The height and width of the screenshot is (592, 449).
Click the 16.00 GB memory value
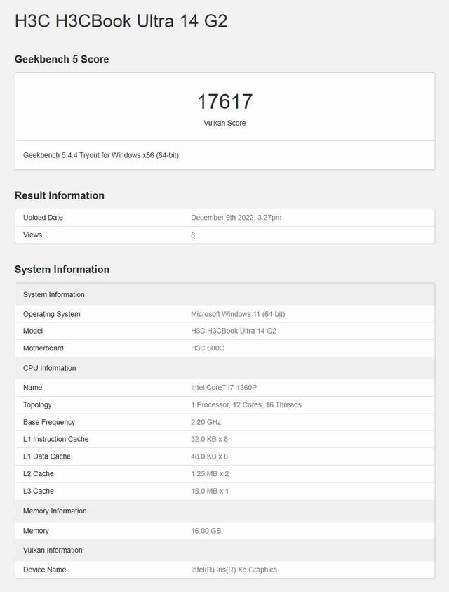pyautogui.click(x=206, y=531)
